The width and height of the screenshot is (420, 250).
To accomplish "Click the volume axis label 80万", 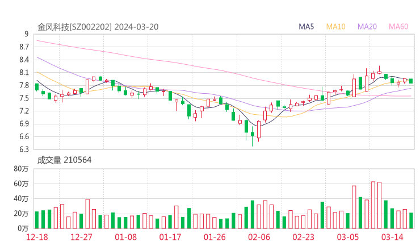I will (21, 169).
